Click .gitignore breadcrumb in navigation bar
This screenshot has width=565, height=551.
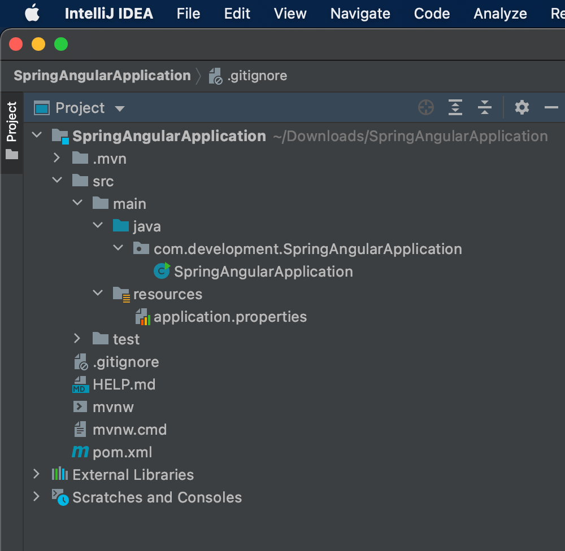tap(257, 76)
